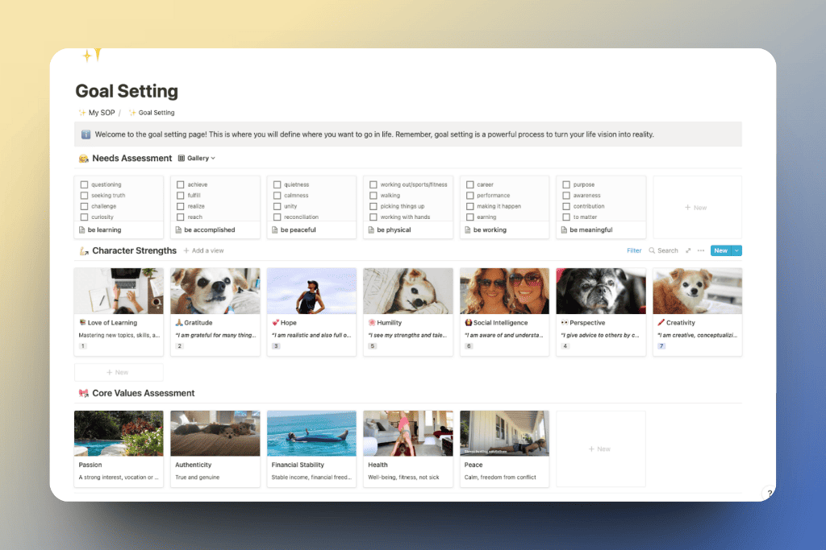Open the Gratitude card thumbnail
Screen dimensions: 826x550
(x=215, y=291)
